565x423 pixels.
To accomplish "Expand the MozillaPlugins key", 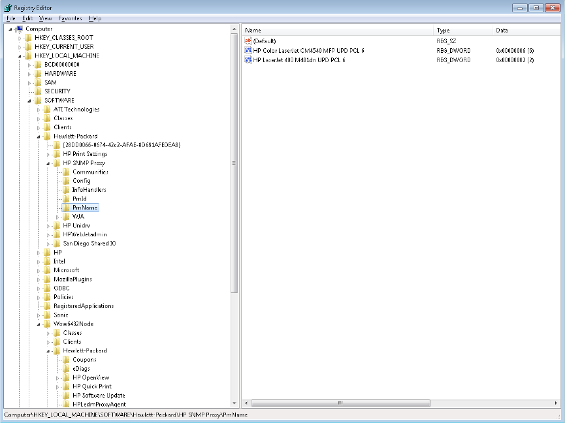I will [39, 279].
